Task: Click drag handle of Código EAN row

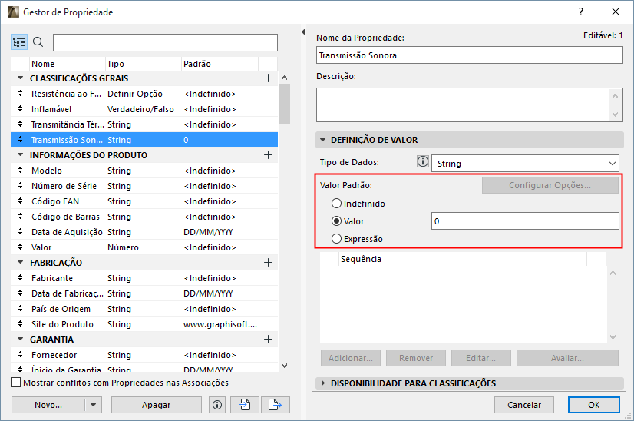Action: pyautogui.click(x=20, y=201)
